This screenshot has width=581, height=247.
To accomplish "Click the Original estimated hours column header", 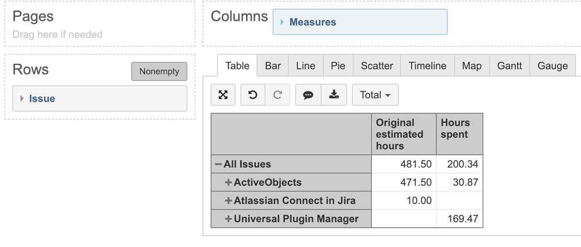I will tap(404, 134).
